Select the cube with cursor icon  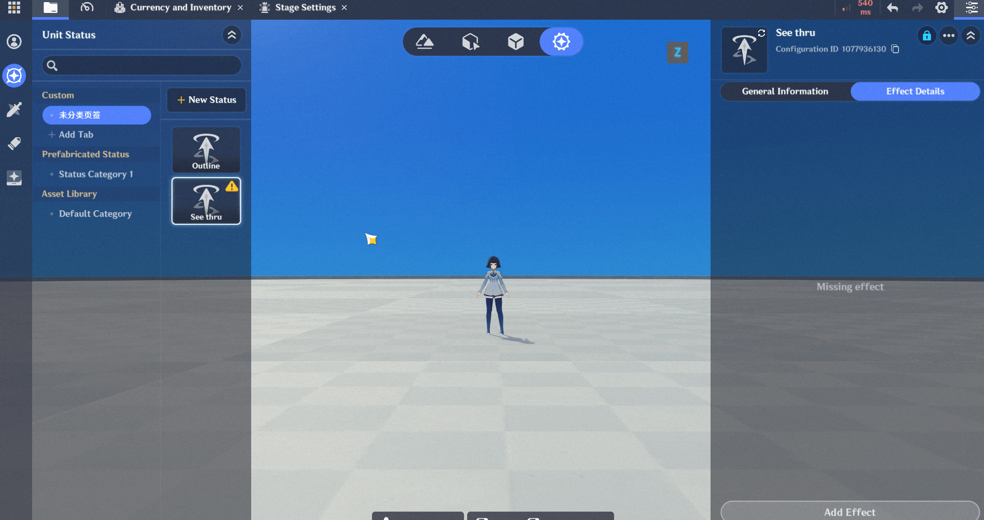click(x=470, y=41)
